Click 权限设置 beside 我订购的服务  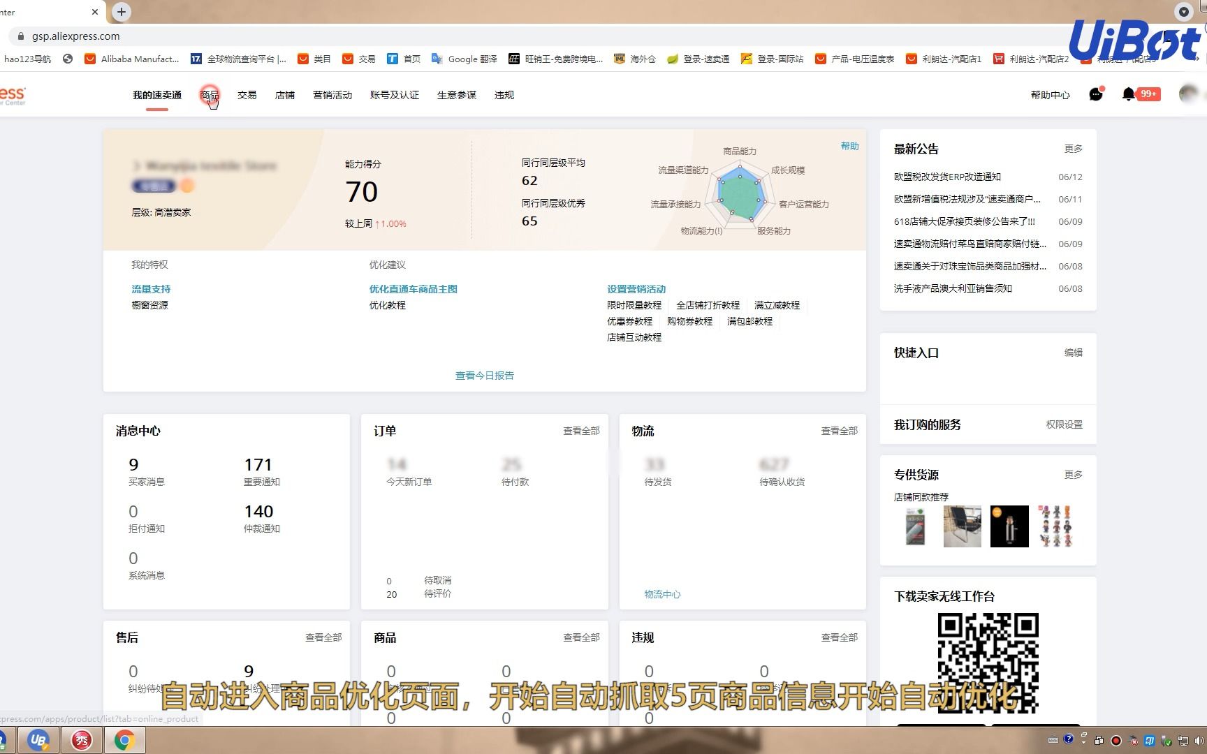[x=1065, y=424]
